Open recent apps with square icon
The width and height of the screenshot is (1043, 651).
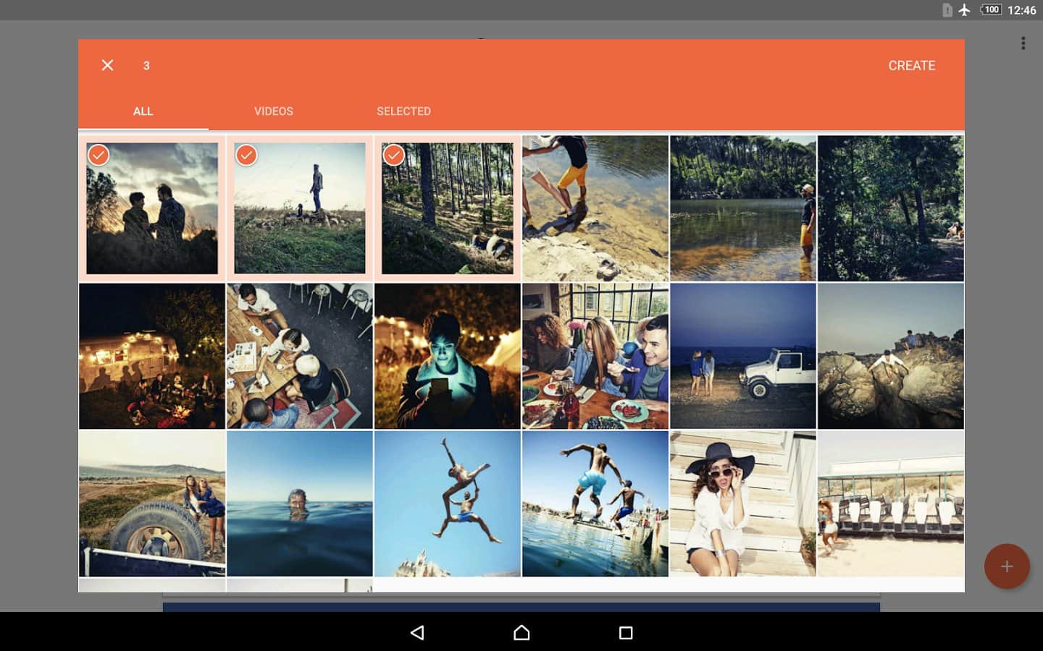626,633
